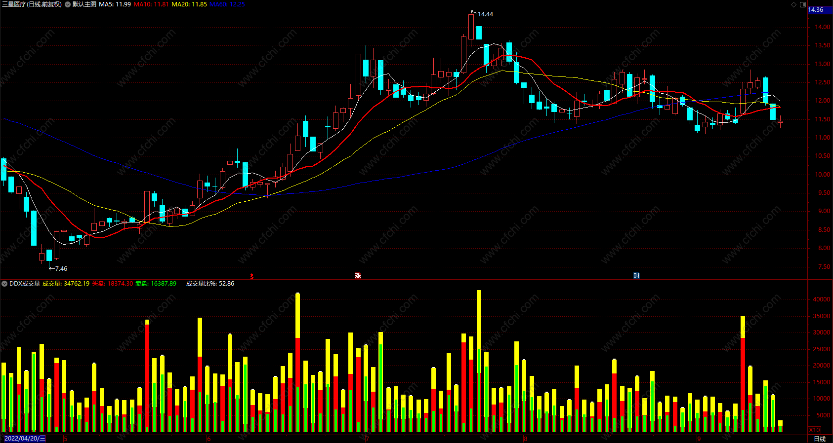Image resolution: width=833 pixels, height=443 pixels.
Task: Click the MA20: 11.85 value
Action: pyautogui.click(x=189, y=4)
